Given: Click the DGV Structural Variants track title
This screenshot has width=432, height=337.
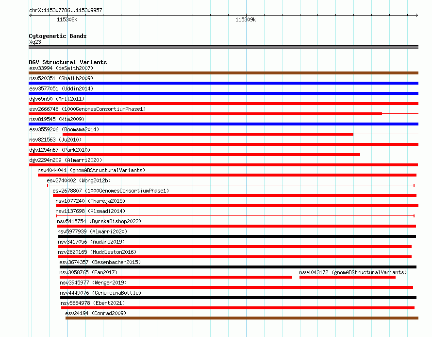Looking at the screenshot, I should (x=68, y=62).
